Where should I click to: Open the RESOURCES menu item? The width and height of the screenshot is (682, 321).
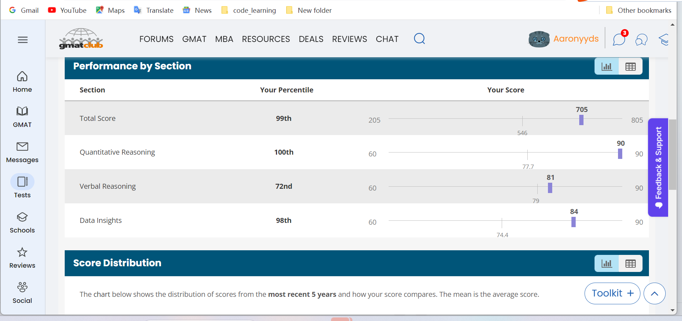tap(266, 39)
